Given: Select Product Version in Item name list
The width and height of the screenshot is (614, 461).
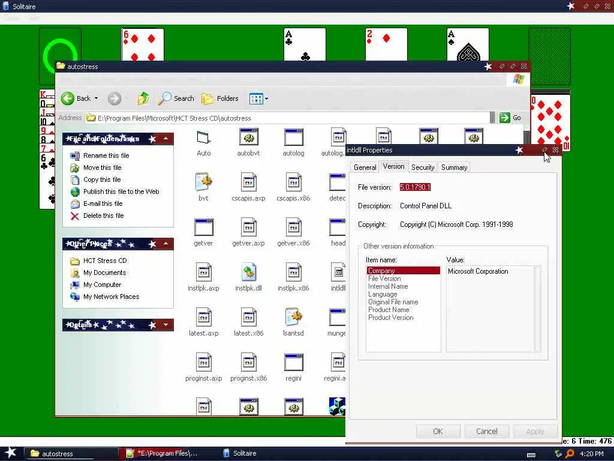Looking at the screenshot, I should (390, 318).
